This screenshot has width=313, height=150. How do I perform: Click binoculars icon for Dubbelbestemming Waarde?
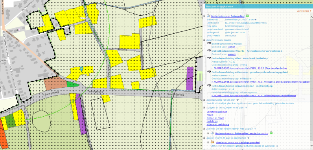point(209,51)
